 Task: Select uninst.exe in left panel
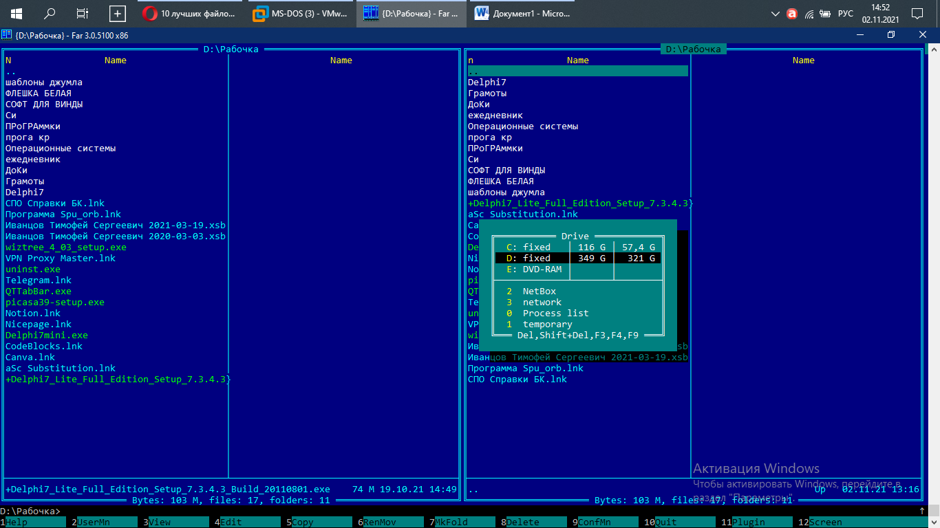pos(33,269)
